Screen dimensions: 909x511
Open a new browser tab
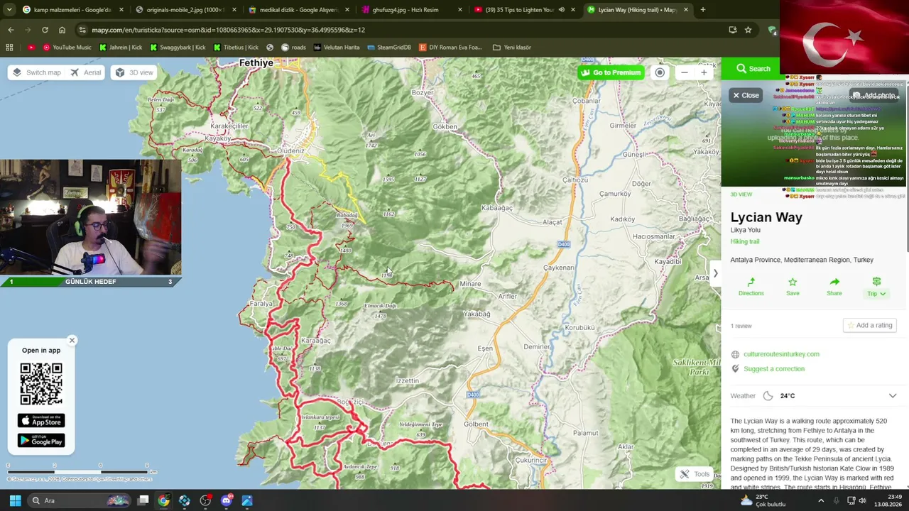click(703, 10)
